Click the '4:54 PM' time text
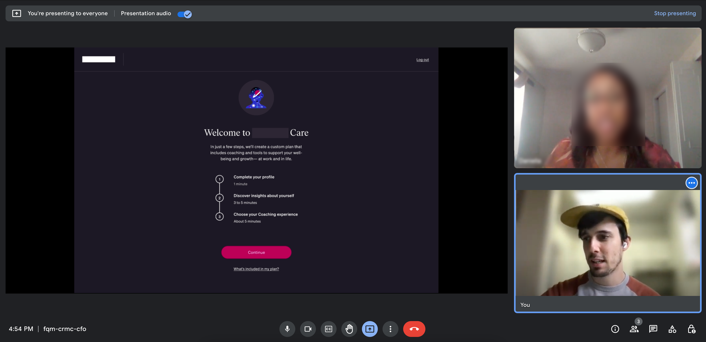 pyautogui.click(x=21, y=329)
